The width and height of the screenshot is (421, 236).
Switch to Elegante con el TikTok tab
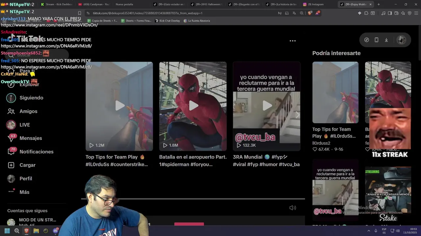[244, 4]
